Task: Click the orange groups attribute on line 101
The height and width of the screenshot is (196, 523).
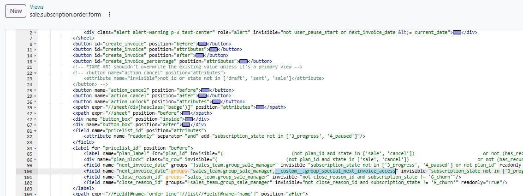Action: (173, 177)
